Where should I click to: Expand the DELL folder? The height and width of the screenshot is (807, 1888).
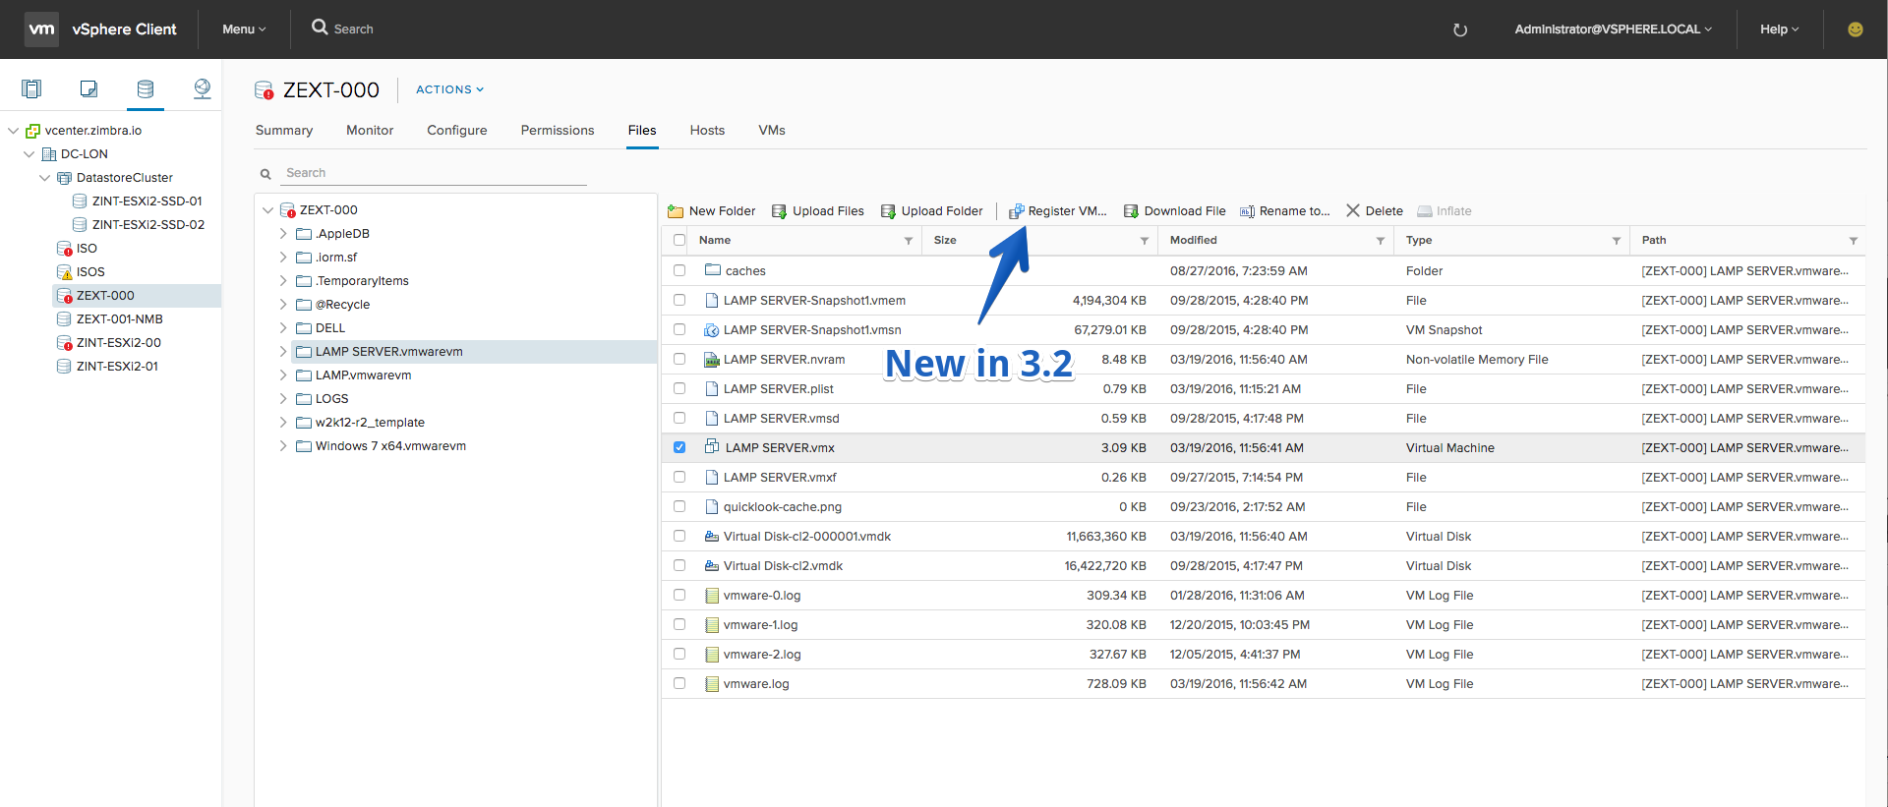click(x=283, y=328)
